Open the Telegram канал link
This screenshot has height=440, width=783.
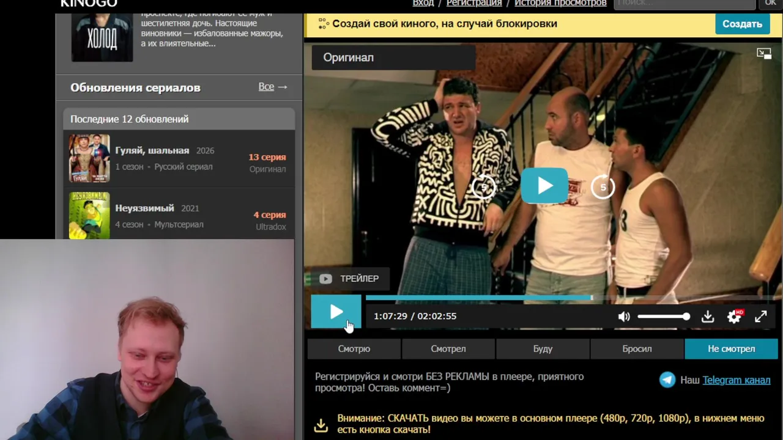pos(736,380)
